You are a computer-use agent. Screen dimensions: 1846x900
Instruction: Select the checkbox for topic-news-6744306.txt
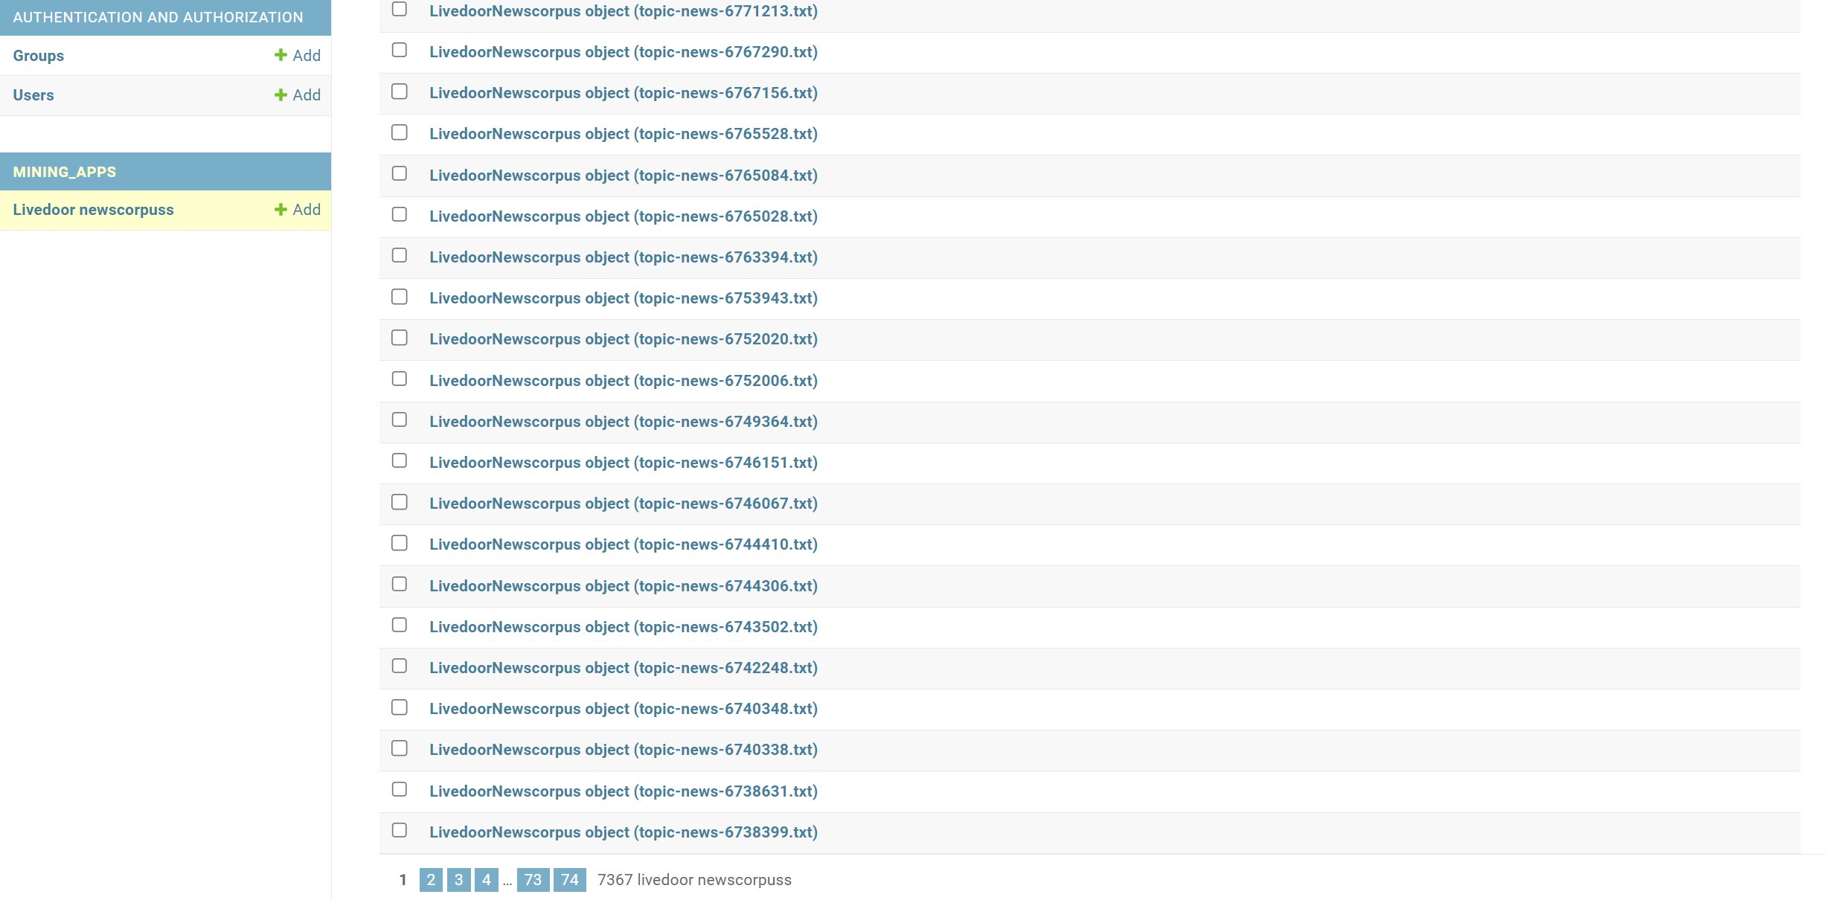400,584
